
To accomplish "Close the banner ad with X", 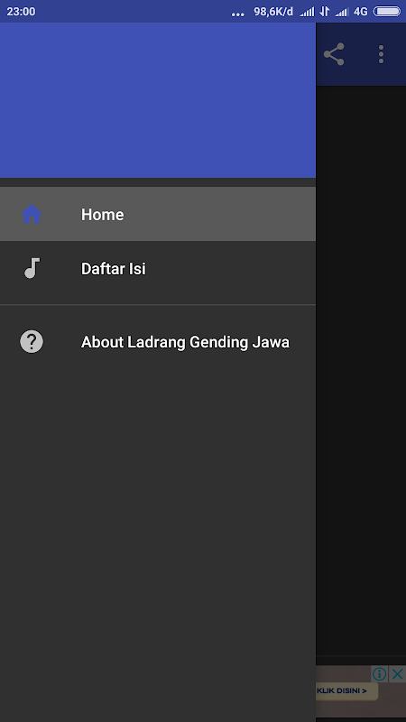I will pos(397,674).
